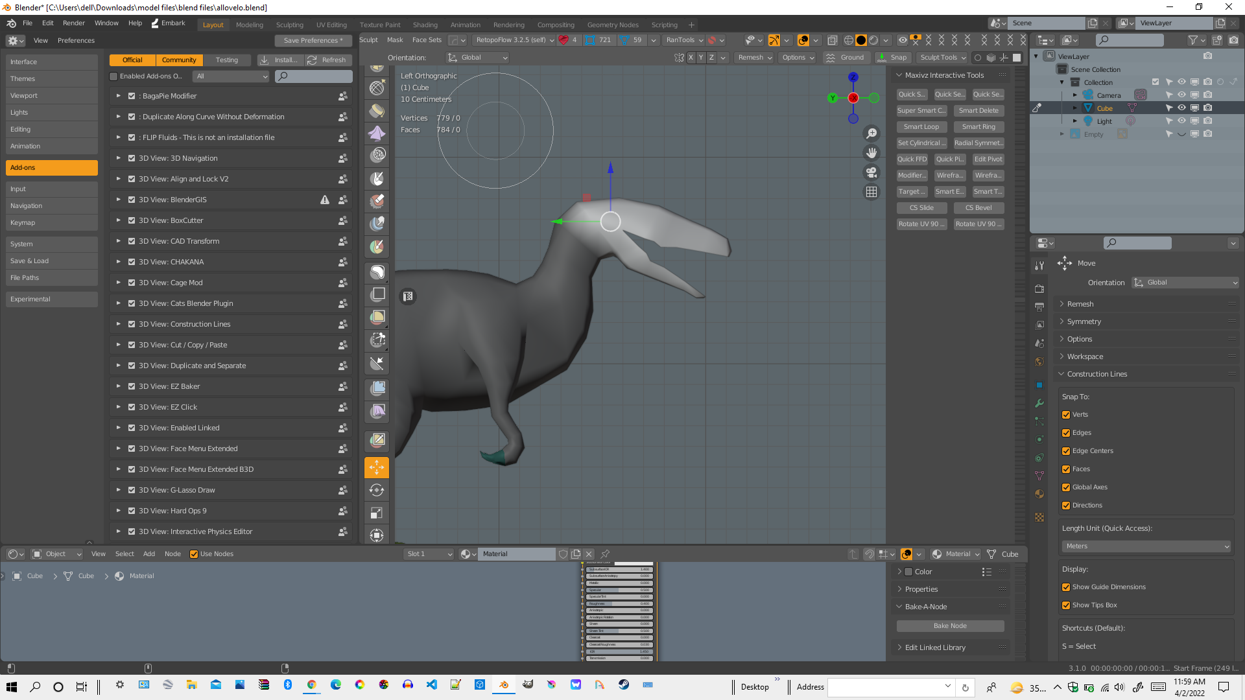Switch to Modeling workspace tab
Image resolution: width=1245 pixels, height=700 pixels.
tap(250, 25)
